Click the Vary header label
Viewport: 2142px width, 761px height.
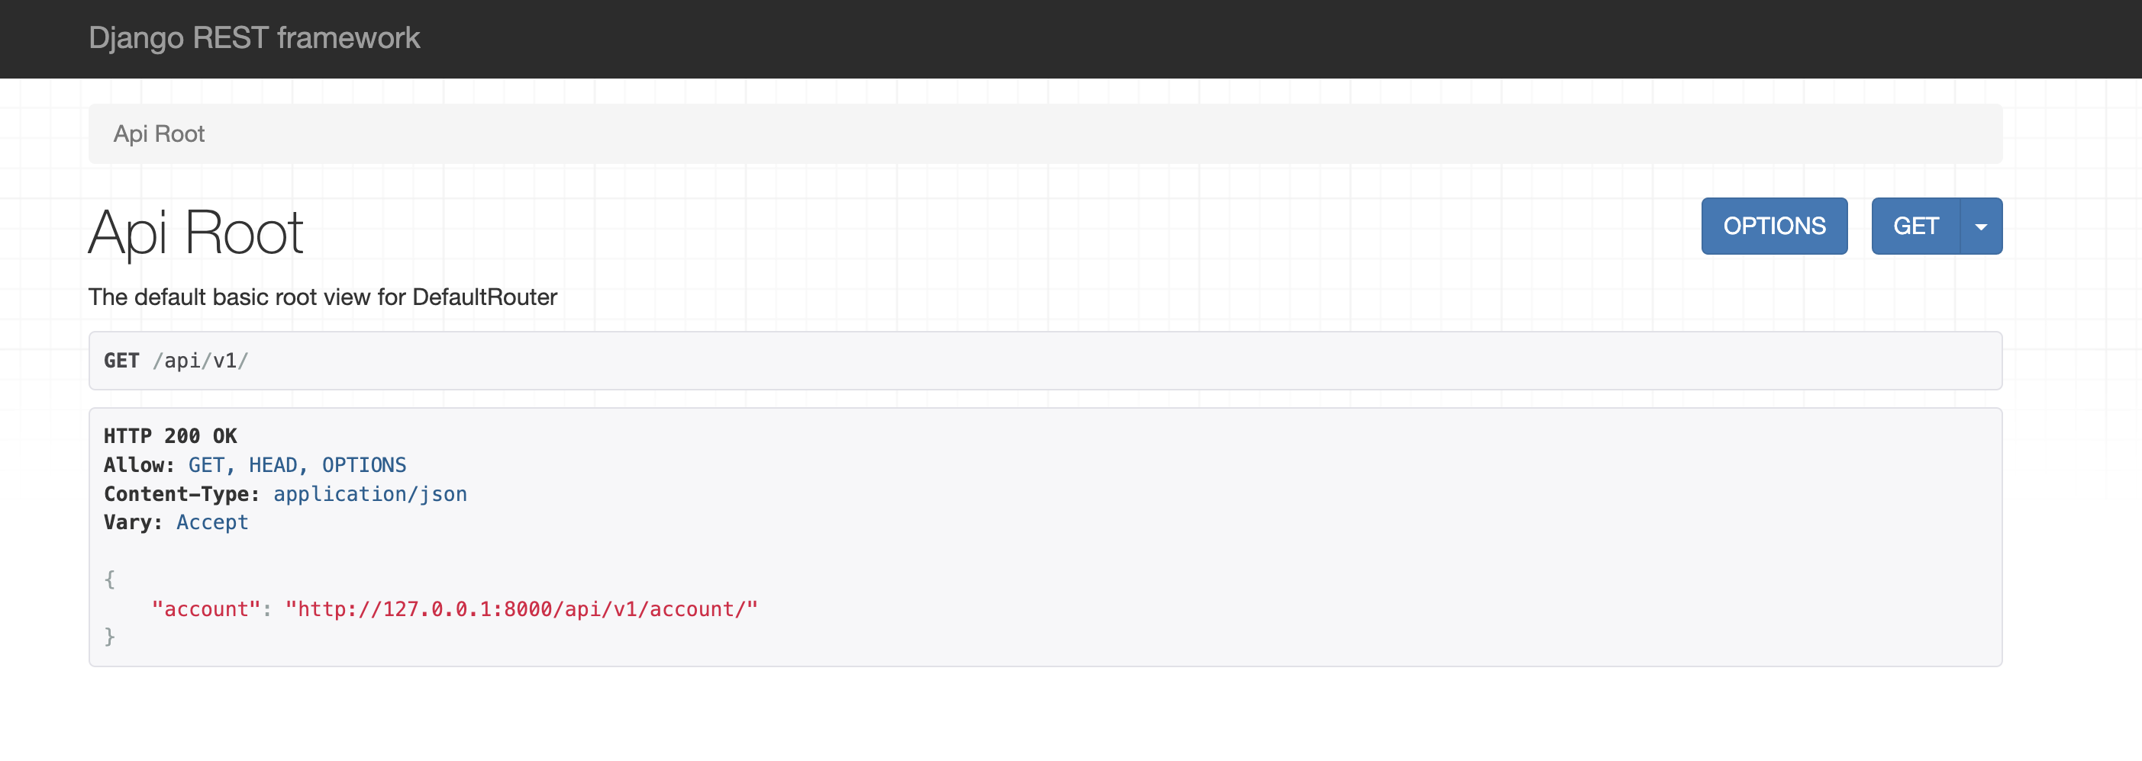pos(131,522)
